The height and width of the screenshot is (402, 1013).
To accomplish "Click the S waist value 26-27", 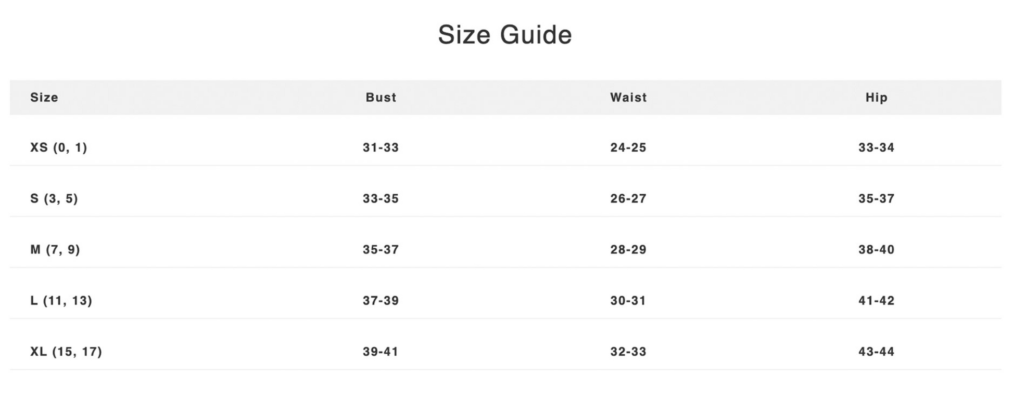I will 628,198.
